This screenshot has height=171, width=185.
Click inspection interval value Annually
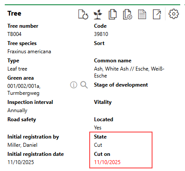point(17,110)
